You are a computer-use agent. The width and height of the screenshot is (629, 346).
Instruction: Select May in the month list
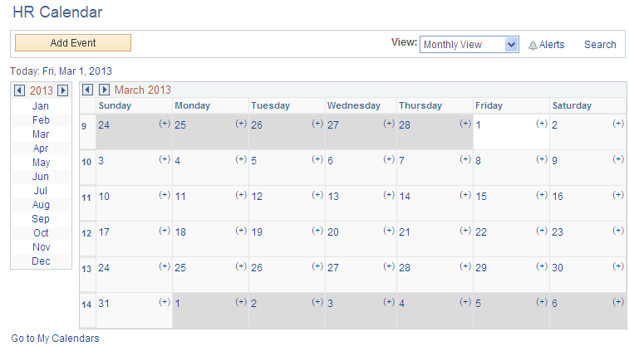pyautogui.click(x=42, y=163)
